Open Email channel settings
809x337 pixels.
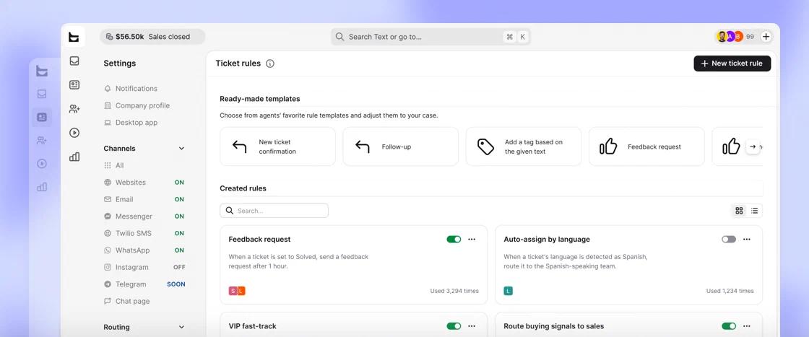(x=144, y=199)
